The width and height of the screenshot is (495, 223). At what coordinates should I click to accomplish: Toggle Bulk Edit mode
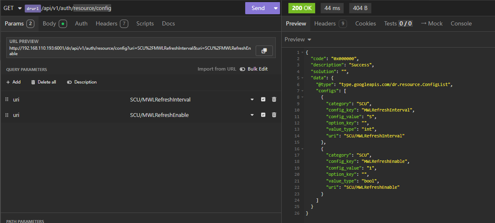pos(254,69)
